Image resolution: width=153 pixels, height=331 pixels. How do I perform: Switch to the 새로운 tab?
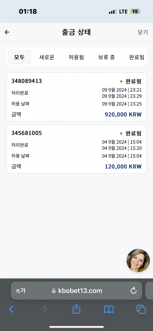click(47, 57)
